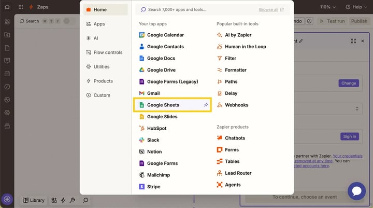Click the Publish button
Viewport: 373px width, 208px height.
click(x=359, y=21)
